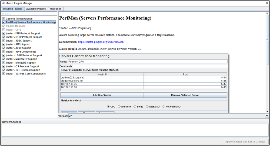This screenshot has height=146, width=270.
Task: Click the plugin Search field
Action: click(29, 14)
